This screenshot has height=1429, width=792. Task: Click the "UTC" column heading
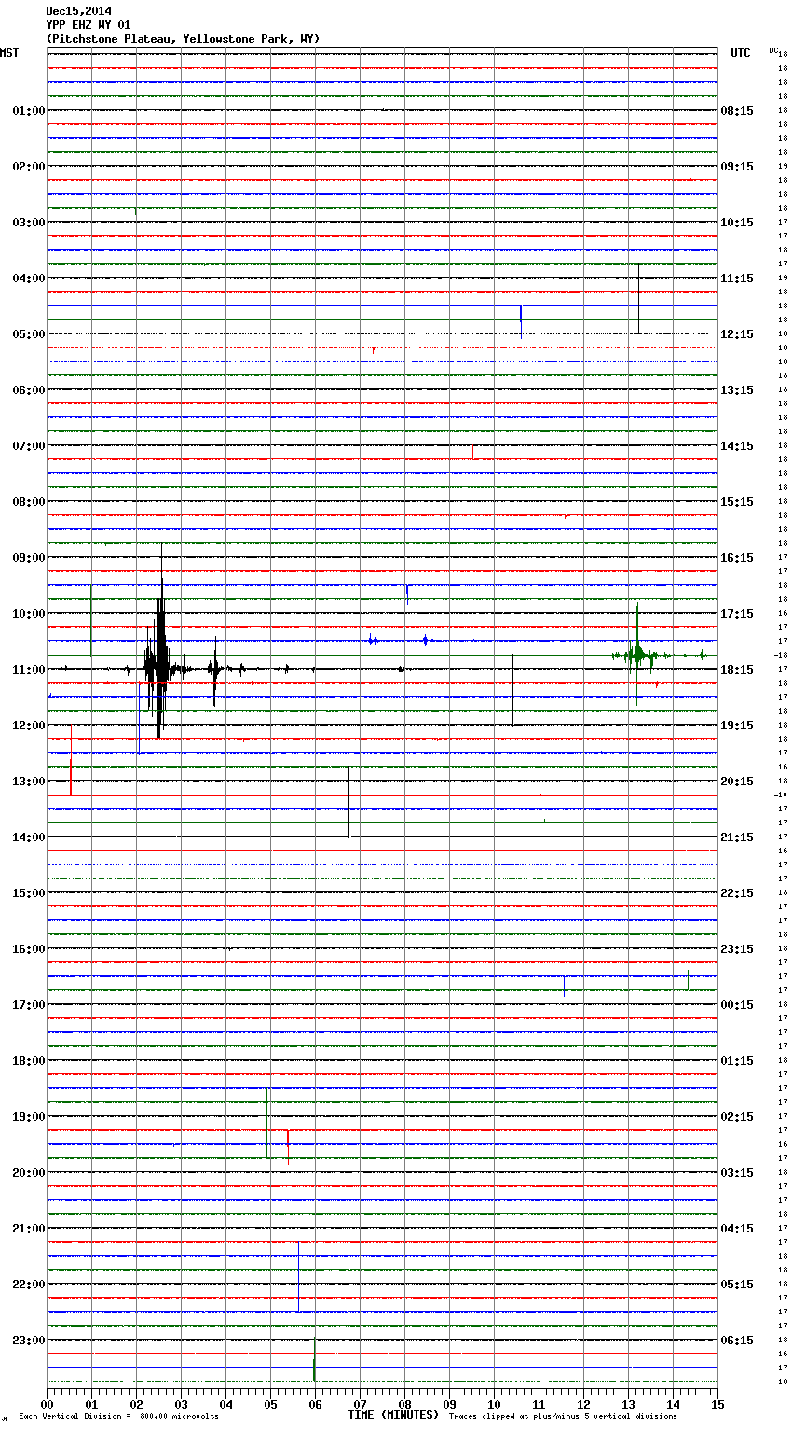[x=741, y=53]
